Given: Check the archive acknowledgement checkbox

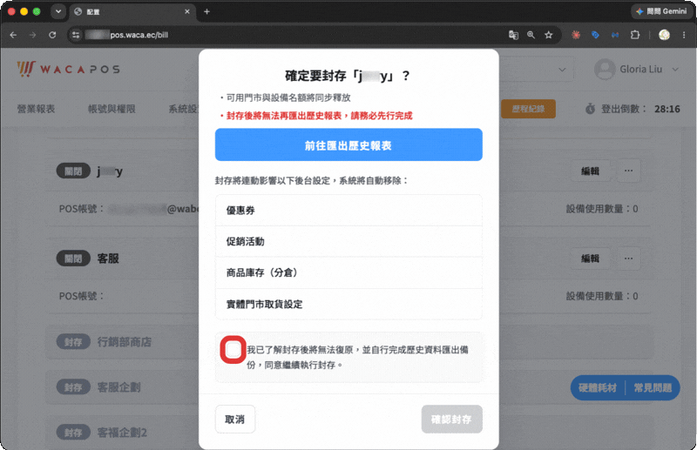Looking at the screenshot, I should pyautogui.click(x=233, y=350).
